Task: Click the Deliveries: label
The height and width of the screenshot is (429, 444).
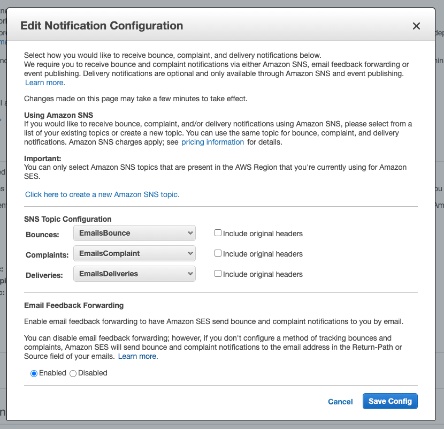Action: pos(44,275)
